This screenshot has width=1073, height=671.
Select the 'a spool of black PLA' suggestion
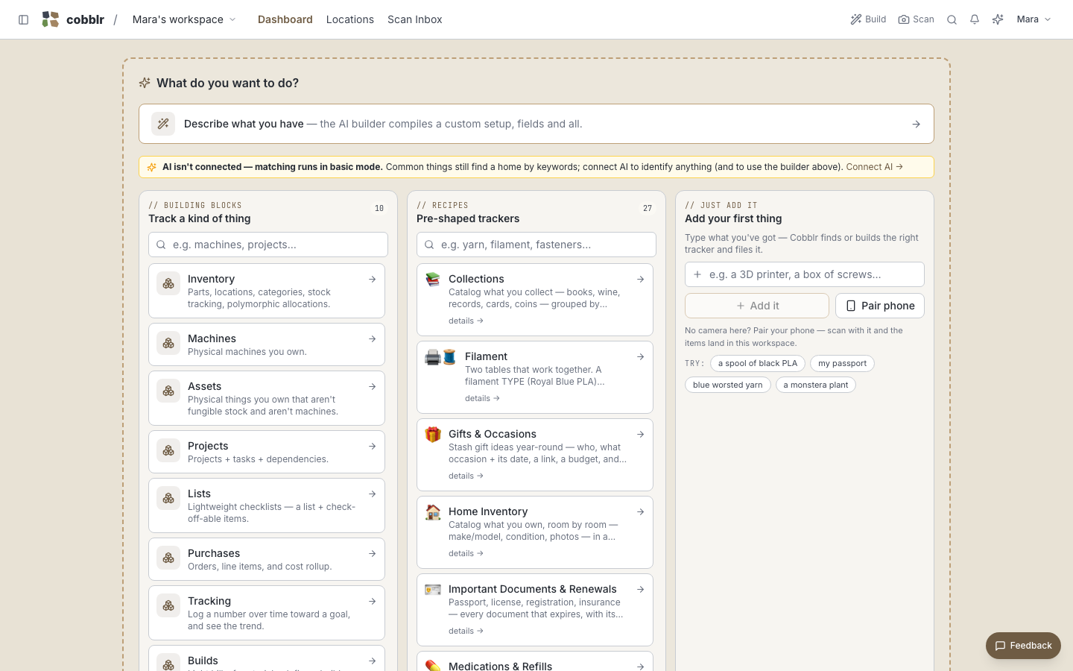point(758,364)
